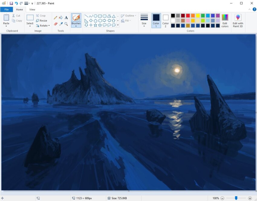The height and width of the screenshot is (201, 257).
Task: Select the Pencil tool
Action: pos(55,18)
